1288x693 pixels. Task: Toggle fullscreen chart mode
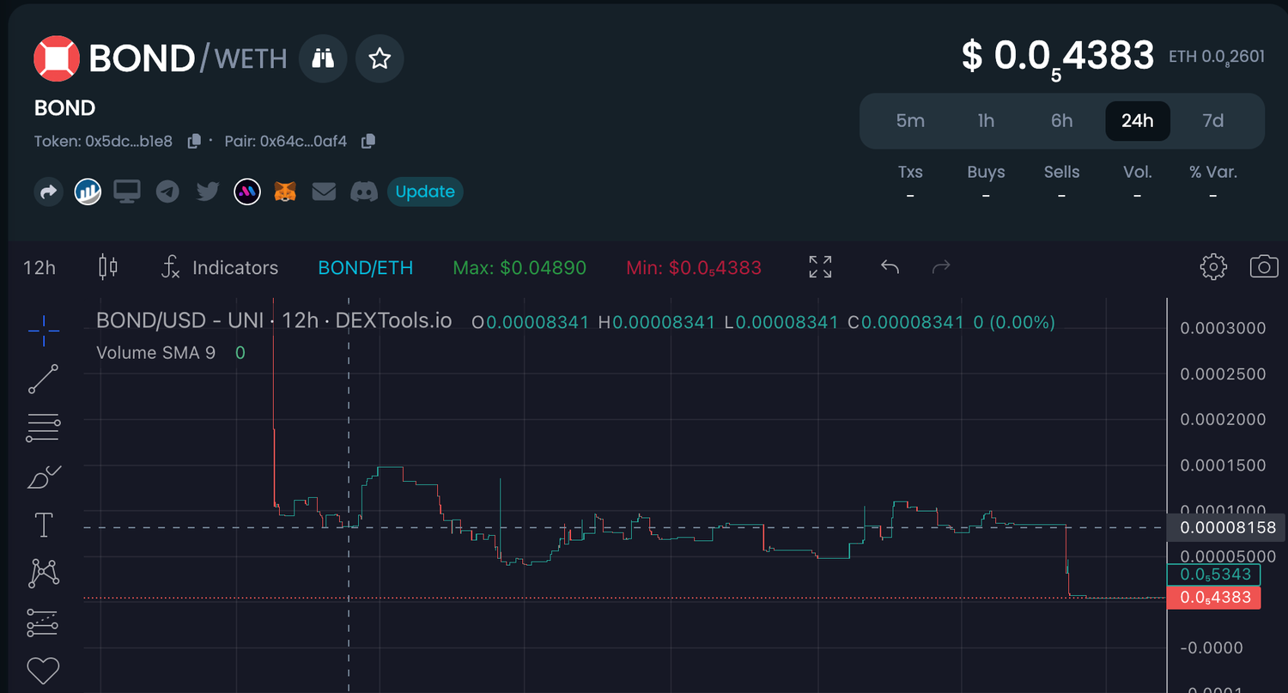820,267
